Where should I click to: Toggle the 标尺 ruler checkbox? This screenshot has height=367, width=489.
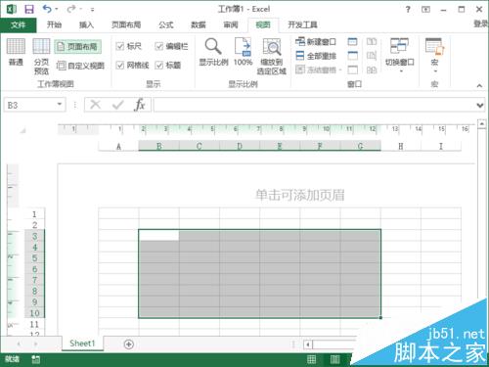click(x=120, y=46)
